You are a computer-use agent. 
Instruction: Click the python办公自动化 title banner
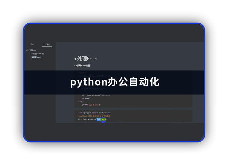(x=115, y=82)
